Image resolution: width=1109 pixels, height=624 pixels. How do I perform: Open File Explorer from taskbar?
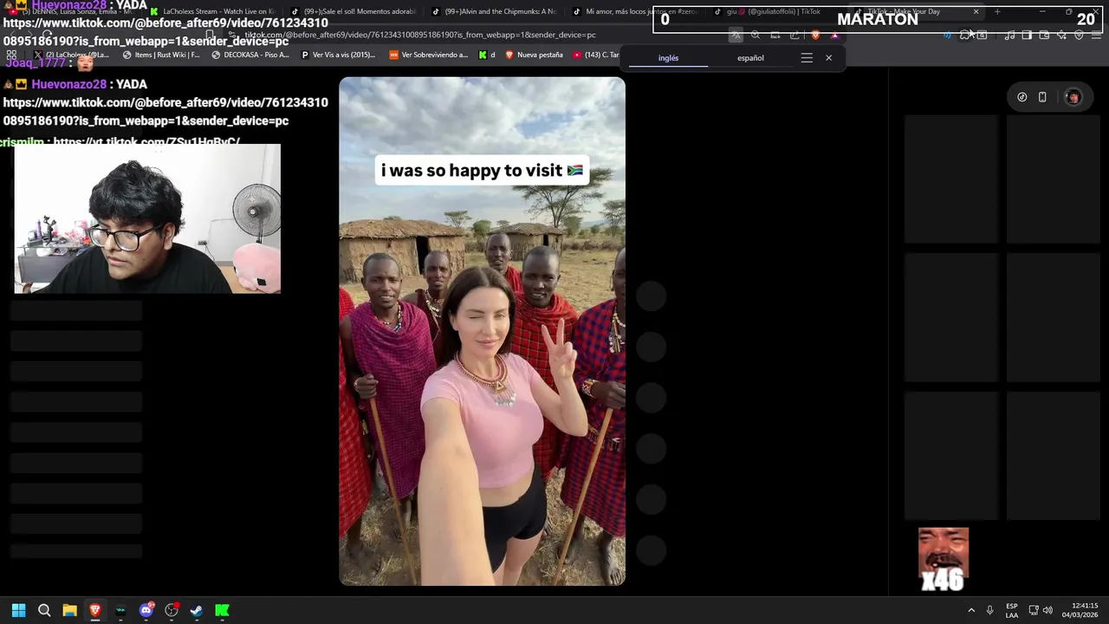69,610
